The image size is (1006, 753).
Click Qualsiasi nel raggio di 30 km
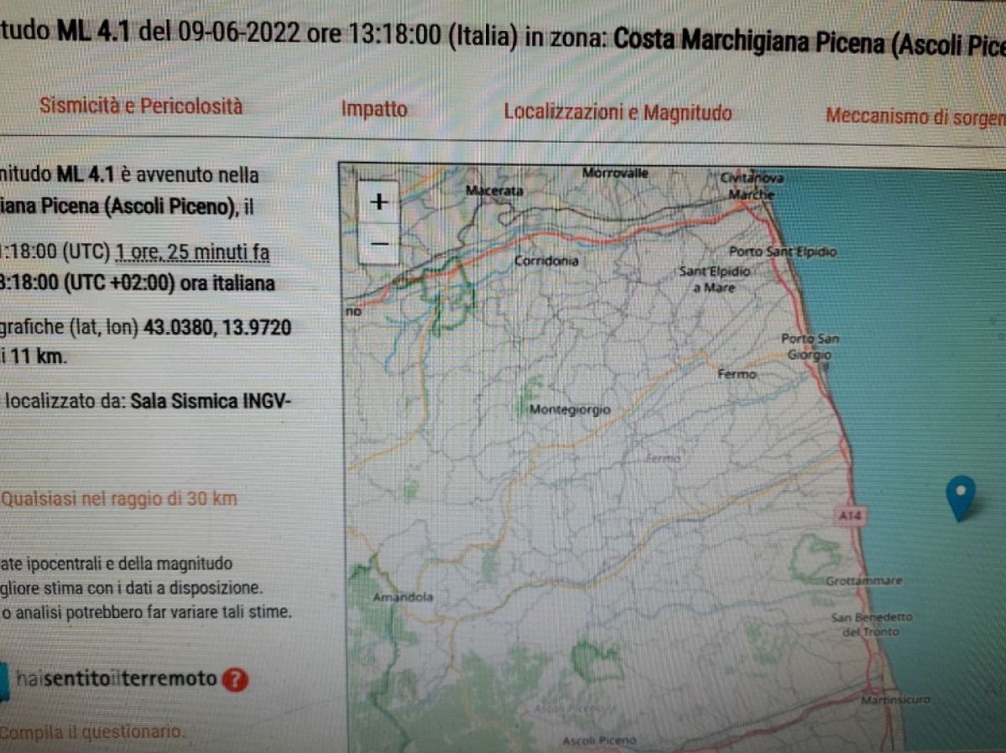click(x=118, y=498)
